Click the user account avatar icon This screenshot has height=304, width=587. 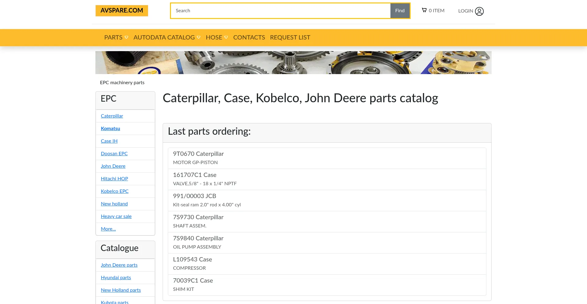coord(479,11)
